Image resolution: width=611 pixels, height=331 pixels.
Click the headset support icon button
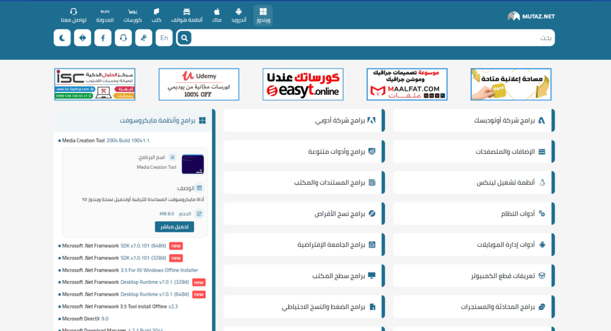point(123,38)
